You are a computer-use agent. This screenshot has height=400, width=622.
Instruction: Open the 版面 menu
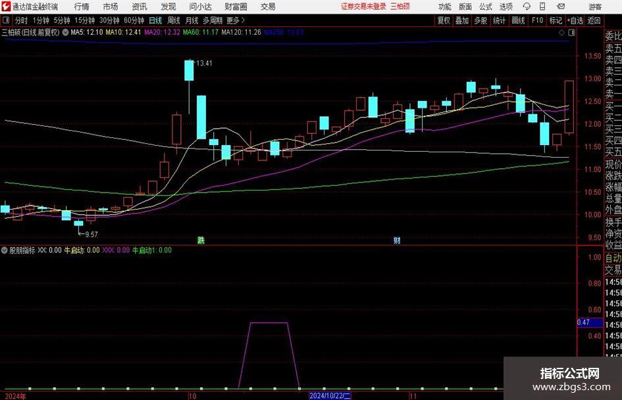pos(465,7)
